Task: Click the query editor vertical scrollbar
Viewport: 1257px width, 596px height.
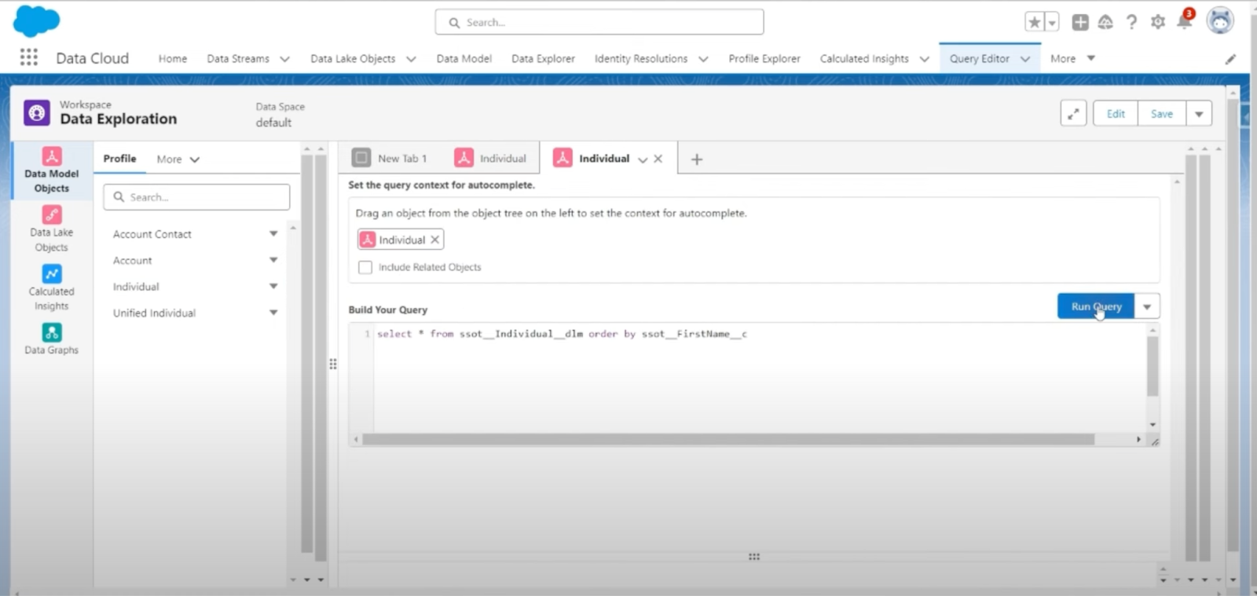Action: (x=1153, y=365)
